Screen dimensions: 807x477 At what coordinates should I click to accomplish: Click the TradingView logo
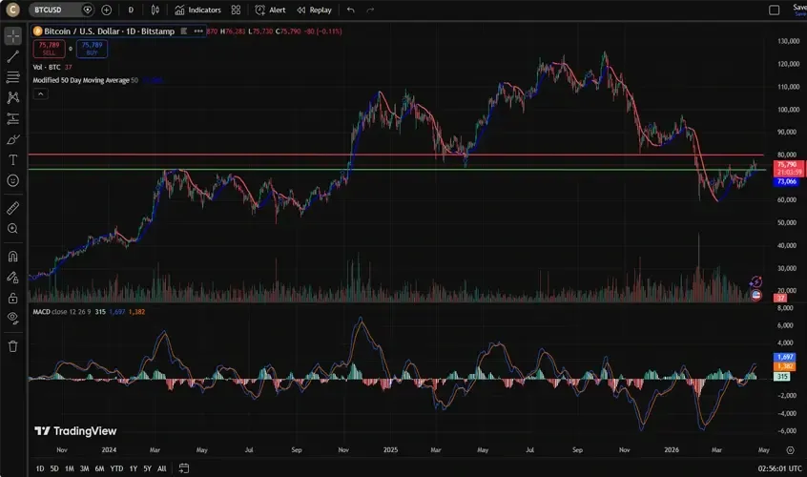[75, 431]
